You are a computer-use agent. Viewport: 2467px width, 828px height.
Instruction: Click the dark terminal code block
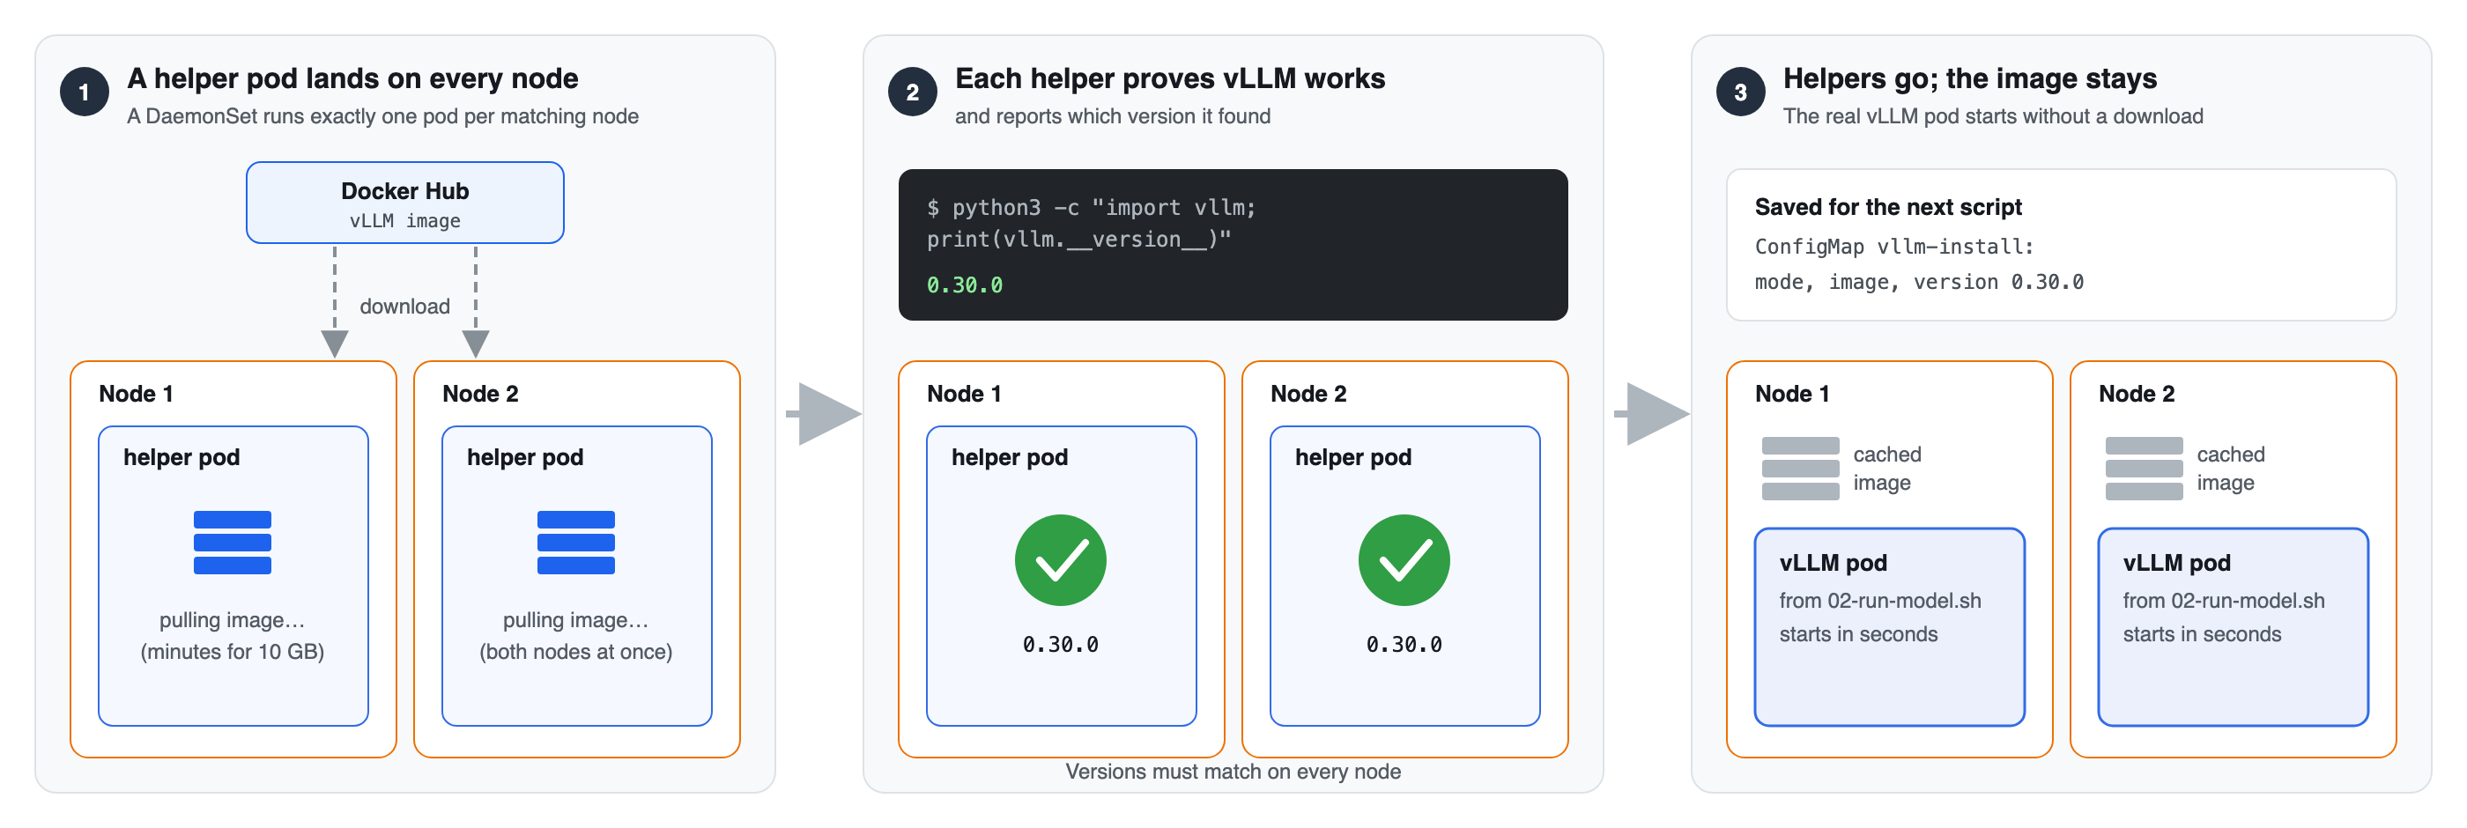(1233, 245)
